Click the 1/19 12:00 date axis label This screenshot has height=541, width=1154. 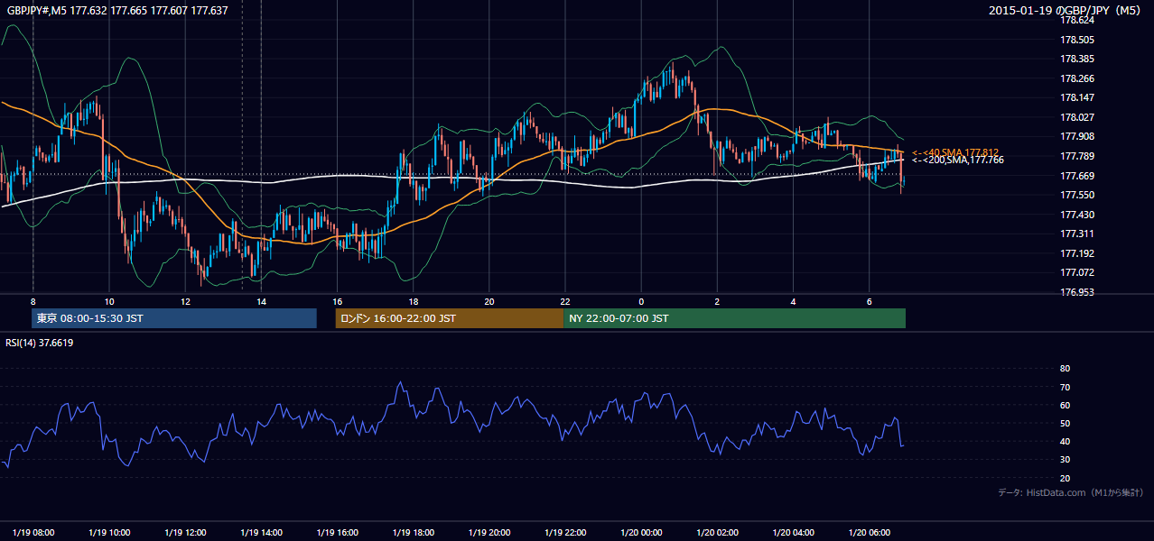pos(184,533)
